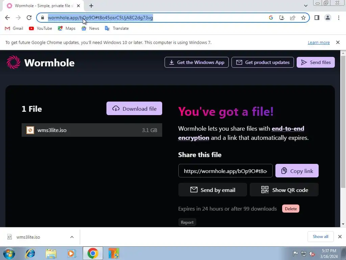Click the red Delete button
The width and height of the screenshot is (346, 260).
291,209
